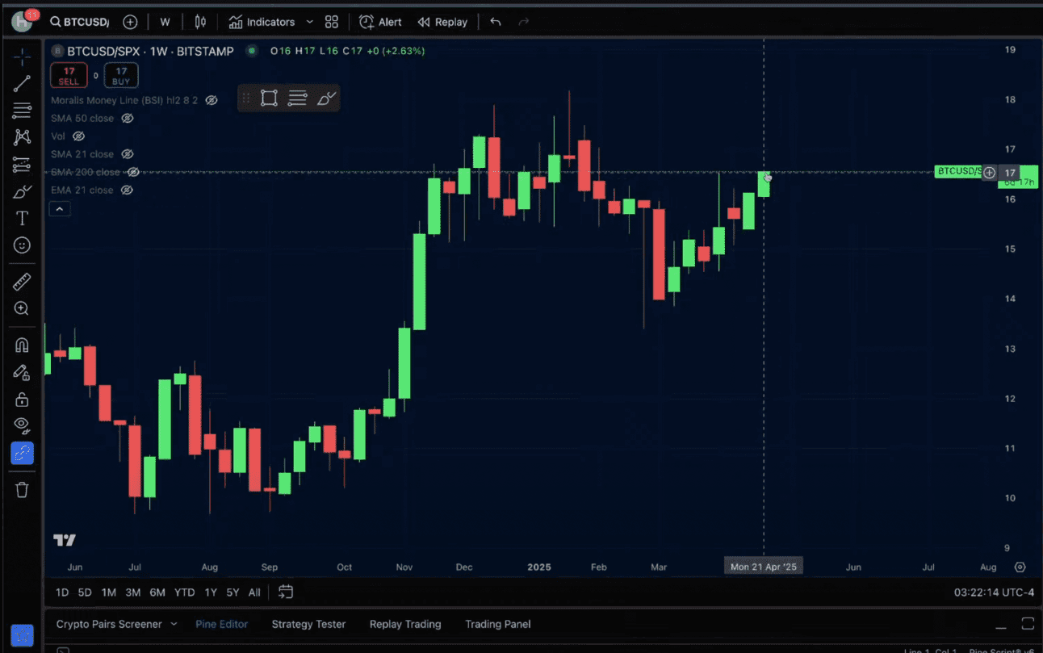Image resolution: width=1043 pixels, height=653 pixels.
Task: Open the emoji icons tool
Action: coord(22,245)
